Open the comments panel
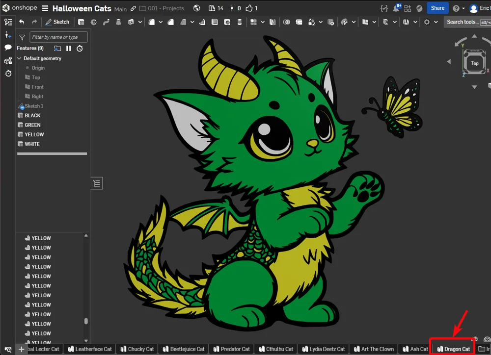 tap(8, 48)
